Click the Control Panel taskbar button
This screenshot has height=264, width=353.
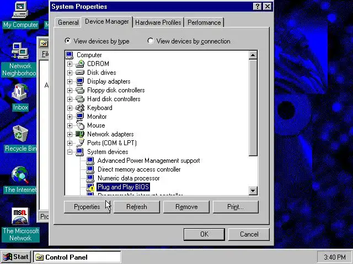click(x=77, y=257)
